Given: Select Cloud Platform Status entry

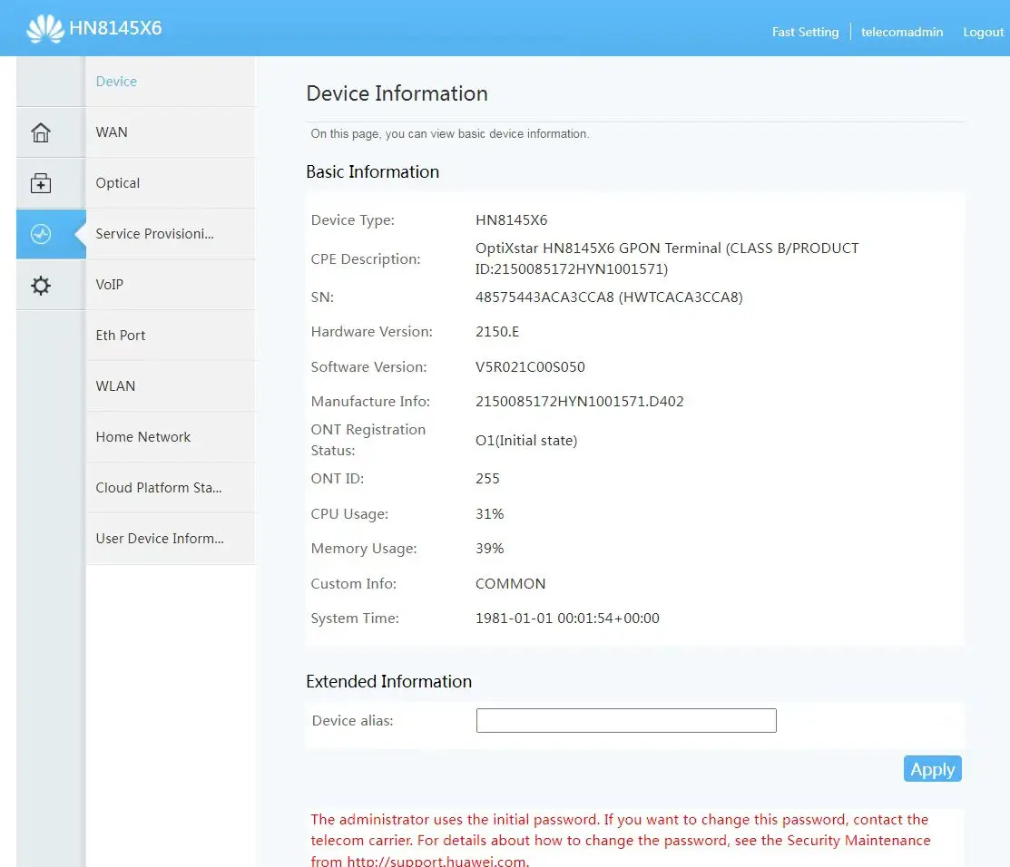Looking at the screenshot, I should pyautogui.click(x=159, y=488).
